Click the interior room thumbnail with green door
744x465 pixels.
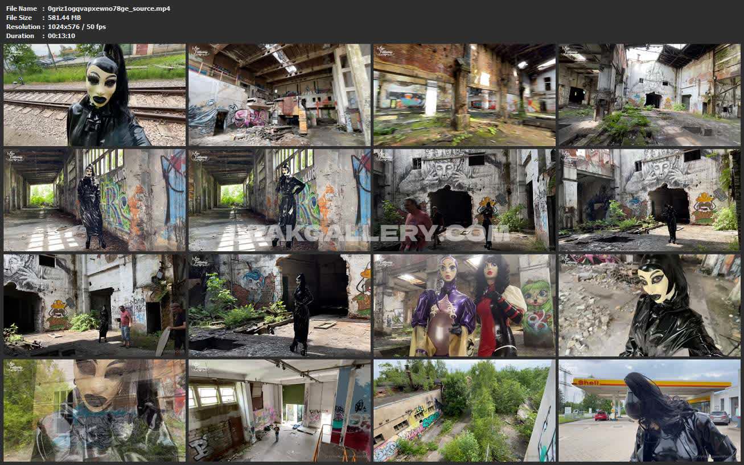(279, 410)
